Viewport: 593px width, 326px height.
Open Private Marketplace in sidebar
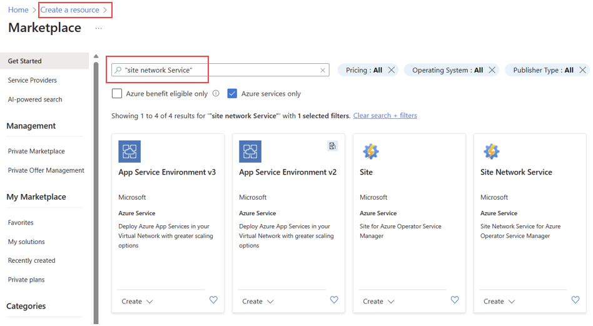click(36, 151)
